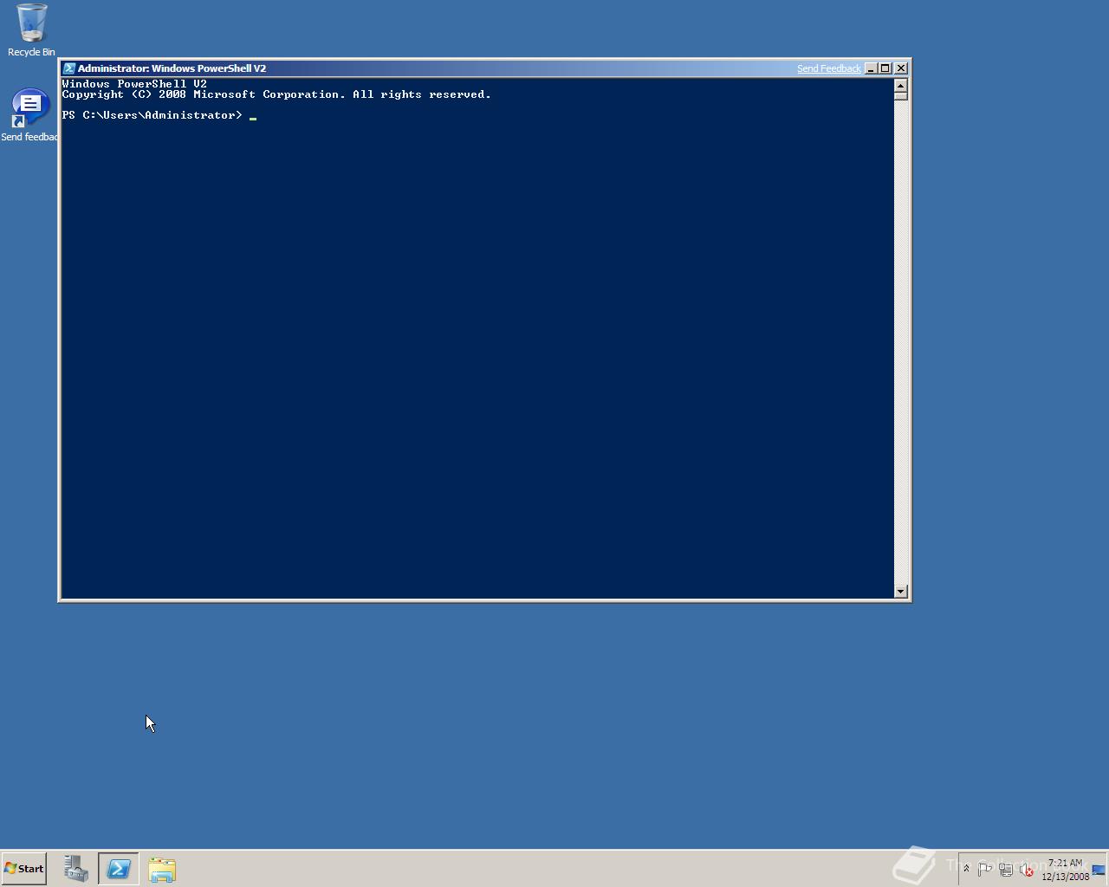Open the Action Center flag tray icon
The height and width of the screenshot is (887, 1109).
(985, 869)
